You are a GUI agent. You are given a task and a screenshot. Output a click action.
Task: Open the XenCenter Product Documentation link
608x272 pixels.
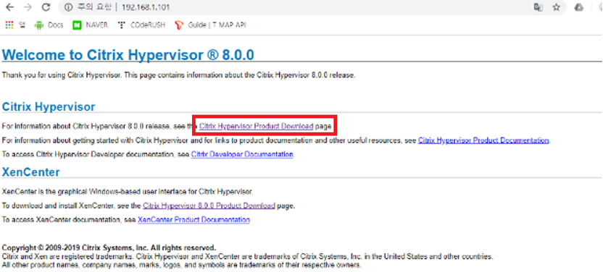coord(193,220)
